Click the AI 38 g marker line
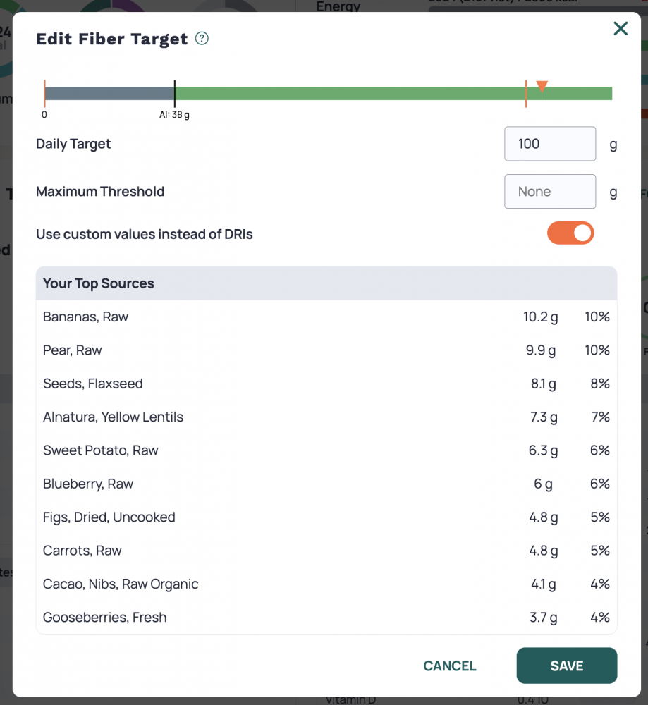The width and height of the screenshot is (648, 705). (175, 94)
